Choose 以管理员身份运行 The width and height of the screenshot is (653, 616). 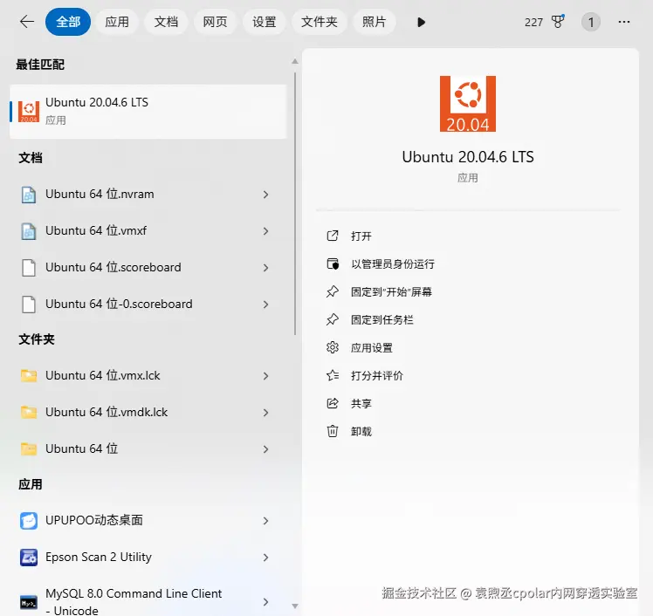pyautogui.click(x=393, y=264)
